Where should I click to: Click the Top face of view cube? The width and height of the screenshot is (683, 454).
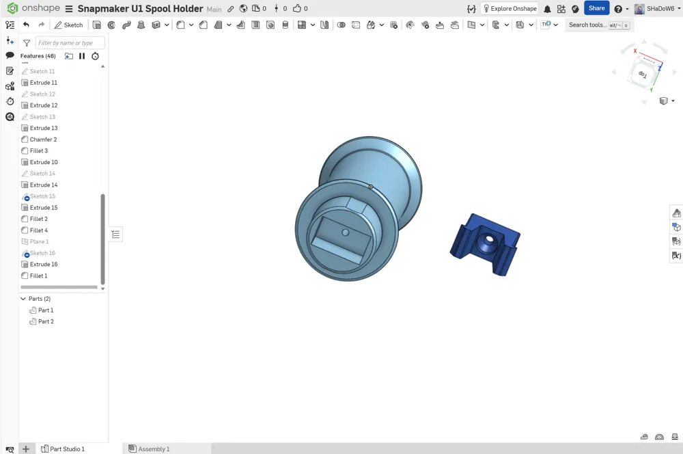pos(643,74)
